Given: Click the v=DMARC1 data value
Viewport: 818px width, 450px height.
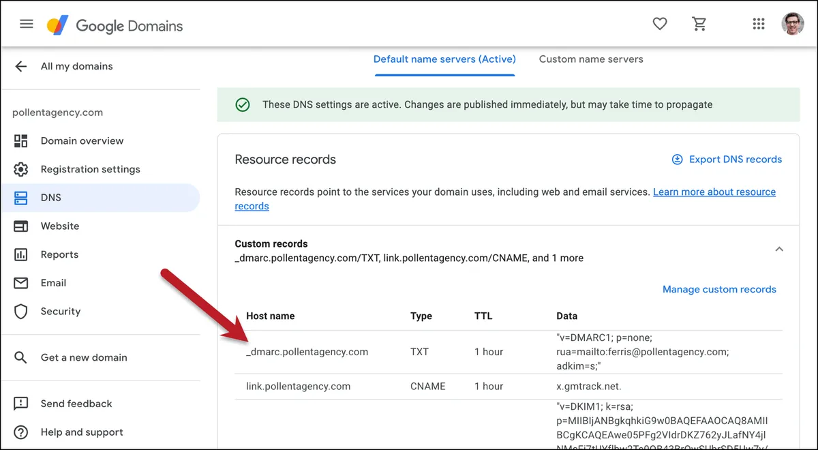Looking at the screenshot, I should [643, 352].
